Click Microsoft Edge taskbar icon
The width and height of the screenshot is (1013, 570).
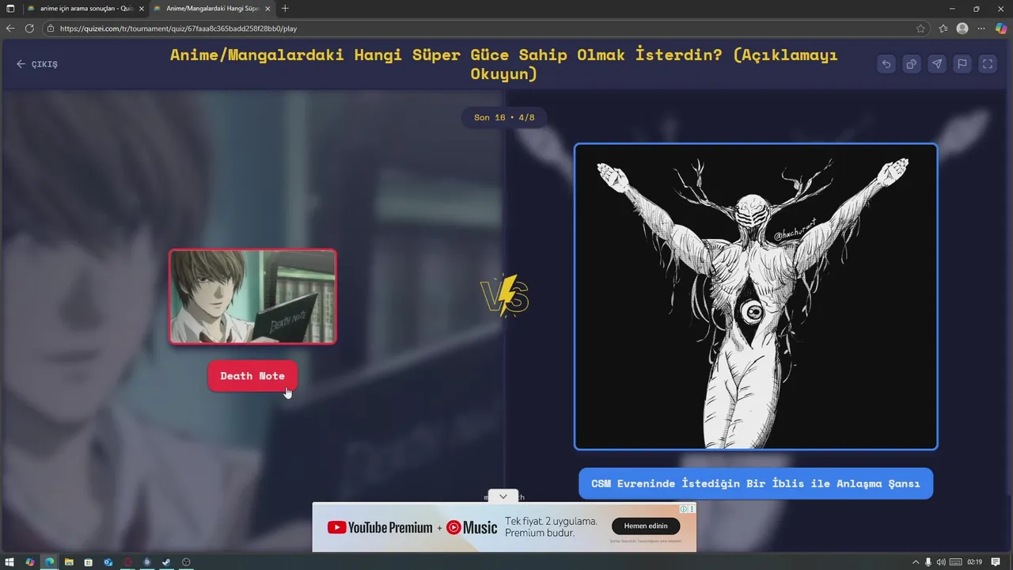[49, 562]
